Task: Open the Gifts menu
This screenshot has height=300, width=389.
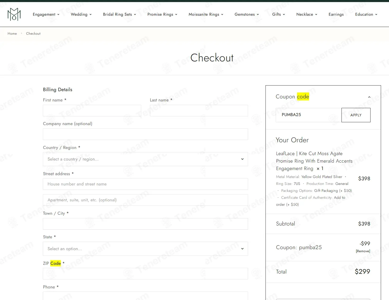Action: pyautogui.click(x=279, y=14)
